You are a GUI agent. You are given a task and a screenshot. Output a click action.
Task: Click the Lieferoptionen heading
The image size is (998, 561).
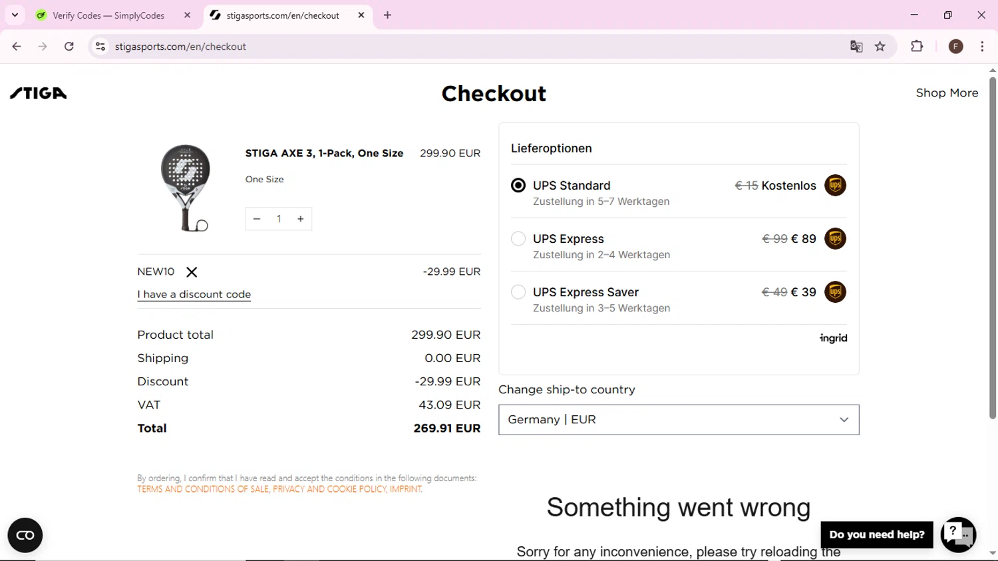coord(551,148)
